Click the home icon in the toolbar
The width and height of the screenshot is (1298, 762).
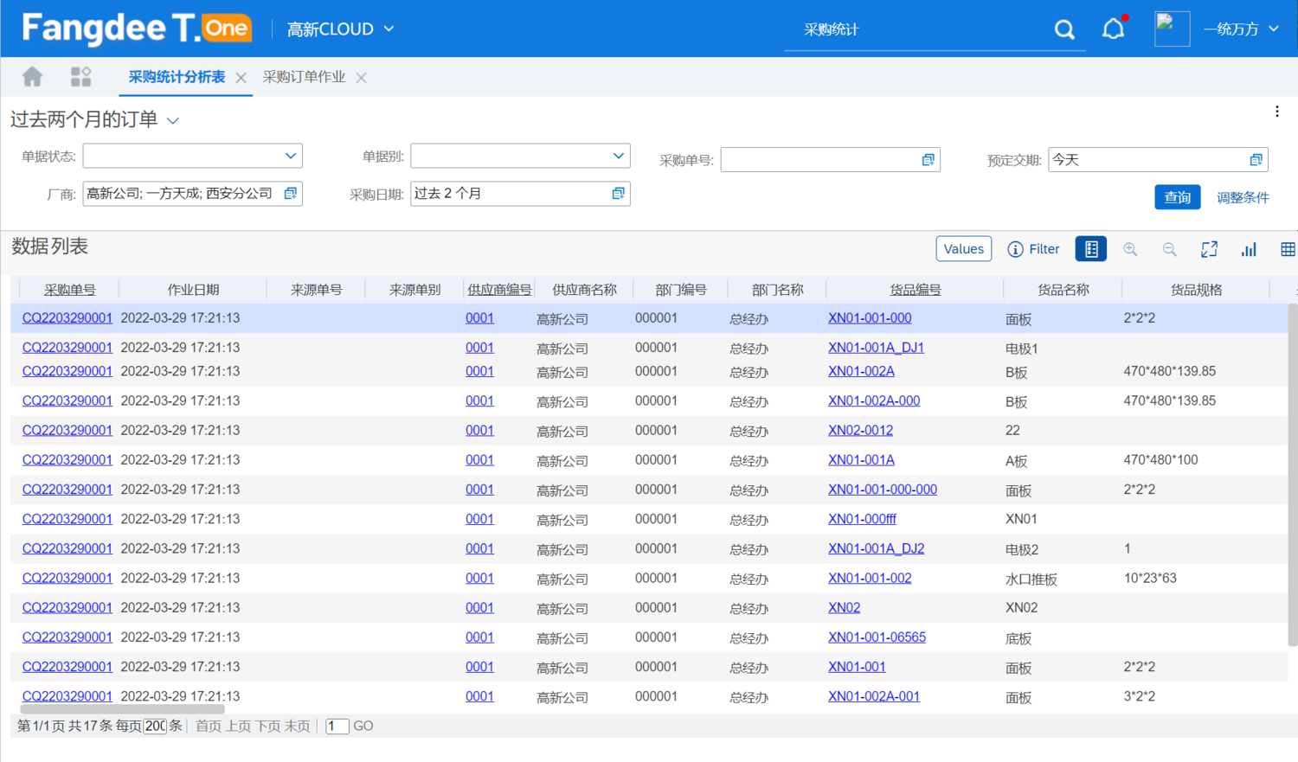(32, 76)
